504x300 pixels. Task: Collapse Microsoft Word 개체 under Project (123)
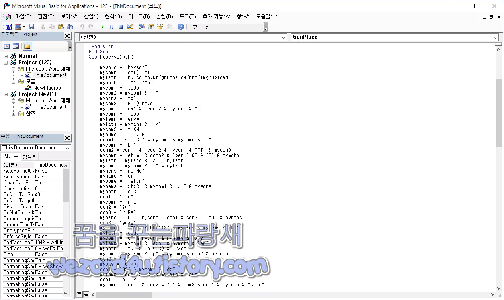tap(13, 69)
